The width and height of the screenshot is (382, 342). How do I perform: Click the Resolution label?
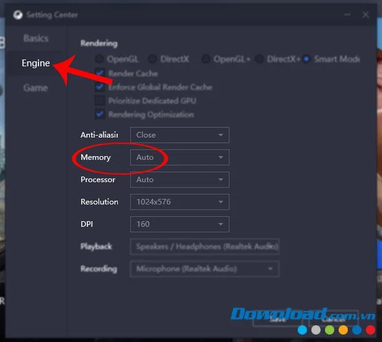(99, 202)
